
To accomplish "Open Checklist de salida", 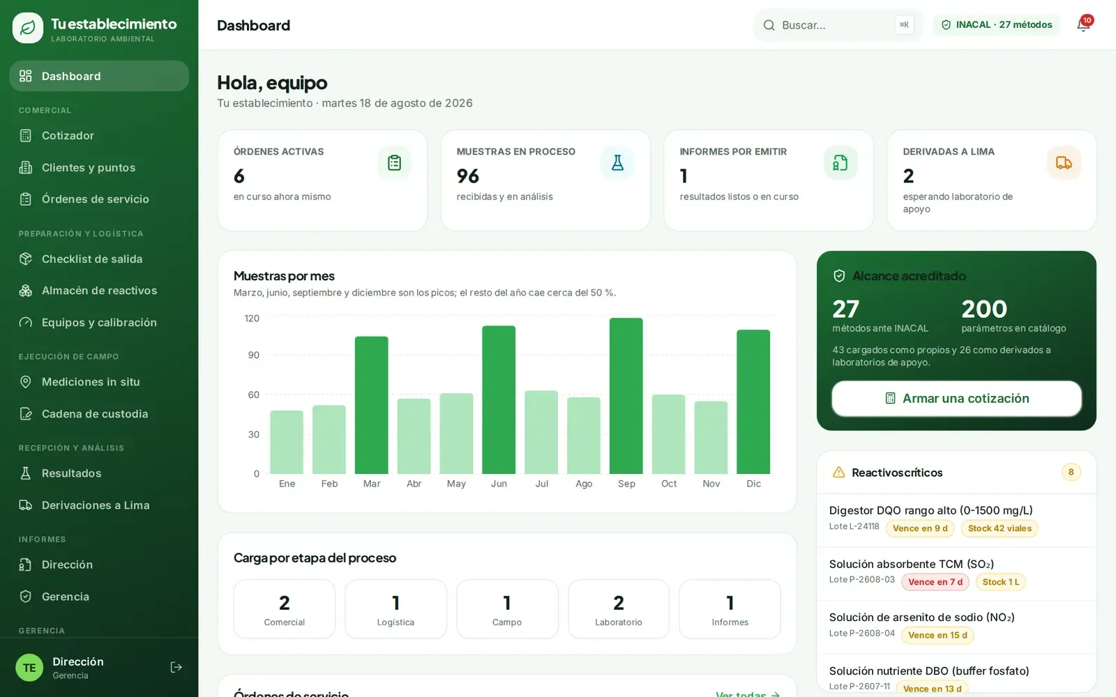I will (99, 259).
